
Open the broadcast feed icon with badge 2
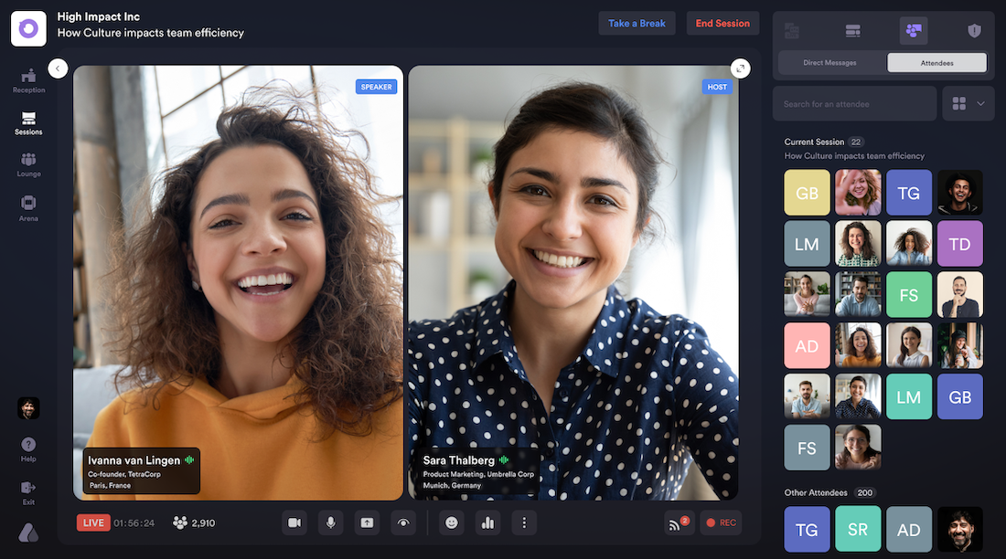[x=679, y=523]
